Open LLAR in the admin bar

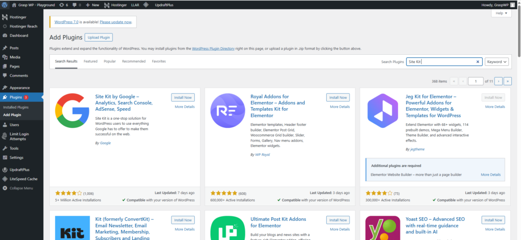click(135, 5)
